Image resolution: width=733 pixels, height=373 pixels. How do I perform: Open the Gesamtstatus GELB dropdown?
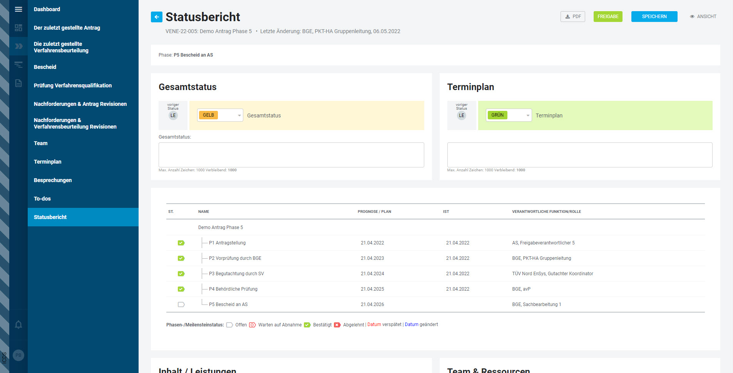[x=220, y=115]
